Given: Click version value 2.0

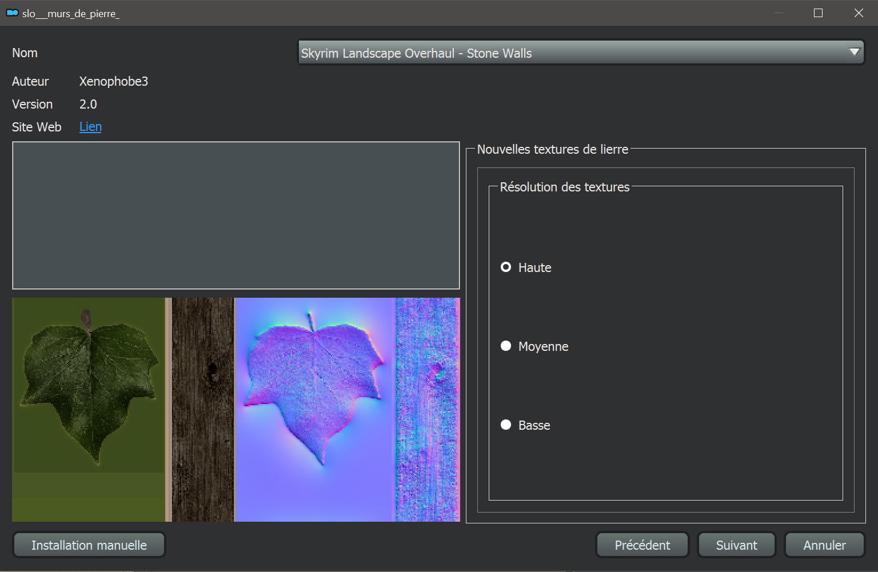Looking at the screenshot, I should pos(88,104).
